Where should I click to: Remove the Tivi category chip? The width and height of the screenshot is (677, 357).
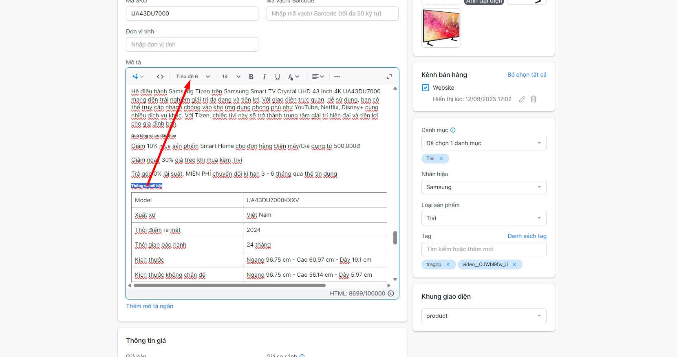pos(441,159)
